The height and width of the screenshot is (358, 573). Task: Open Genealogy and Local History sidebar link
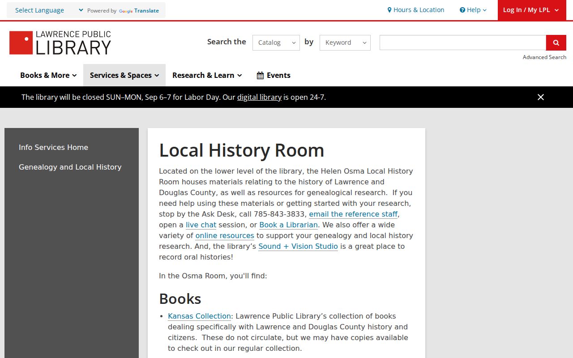[x=70, y=167]
